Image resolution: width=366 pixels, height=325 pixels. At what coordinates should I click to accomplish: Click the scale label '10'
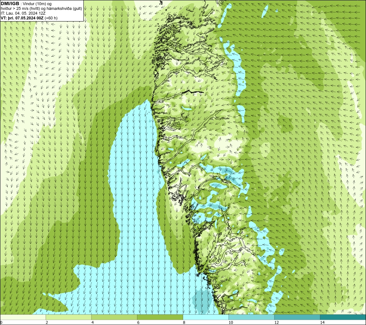pos(231,322)
